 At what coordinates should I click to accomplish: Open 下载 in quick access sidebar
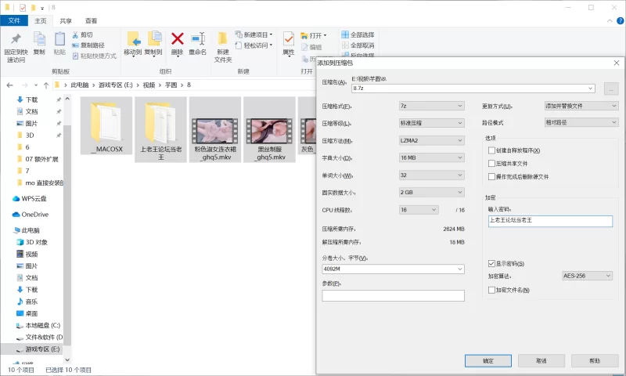pyautogui.click(x=31, y=99)
